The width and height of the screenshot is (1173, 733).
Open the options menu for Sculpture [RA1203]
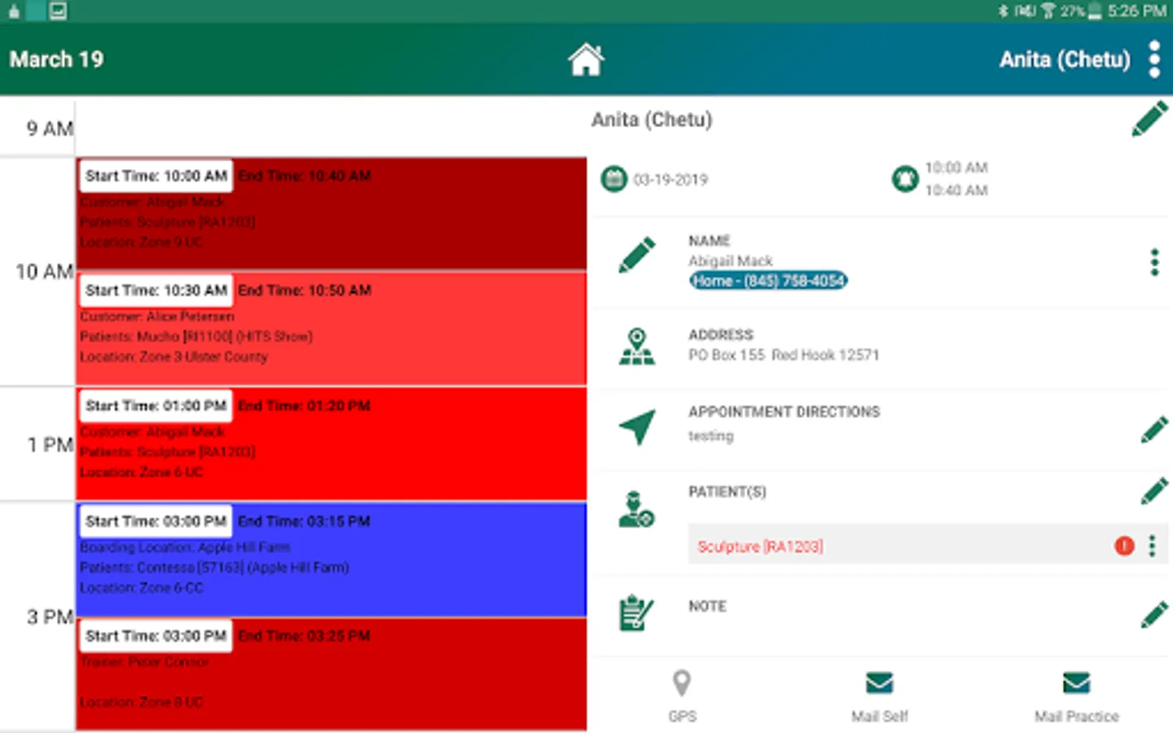point(1152,546)
